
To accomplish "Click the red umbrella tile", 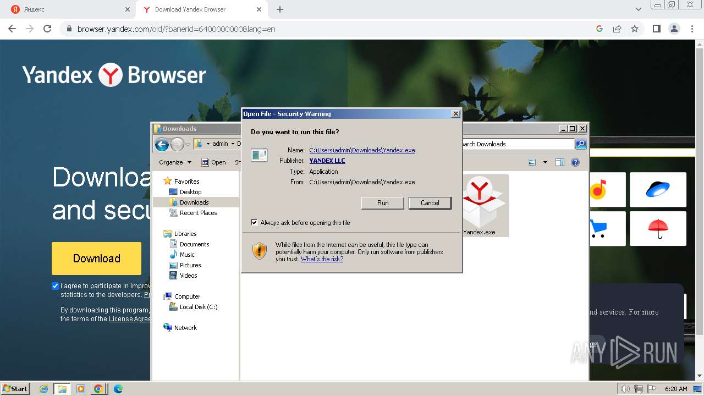I will point(658,228).
